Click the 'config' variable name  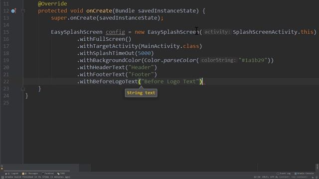pyautogui.click(x=115, y=32)
